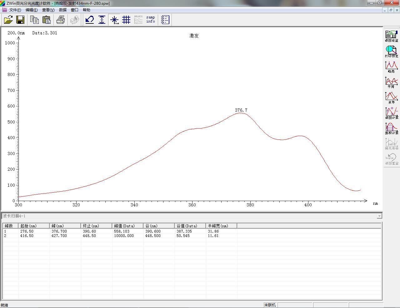Click the peak height (峰高) icon

point(392,67)
